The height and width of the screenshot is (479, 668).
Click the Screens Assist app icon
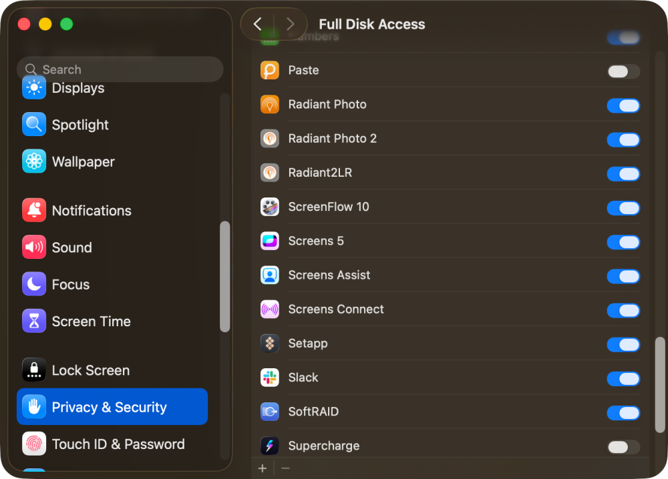pyautogui.click(x=270, y=276)
